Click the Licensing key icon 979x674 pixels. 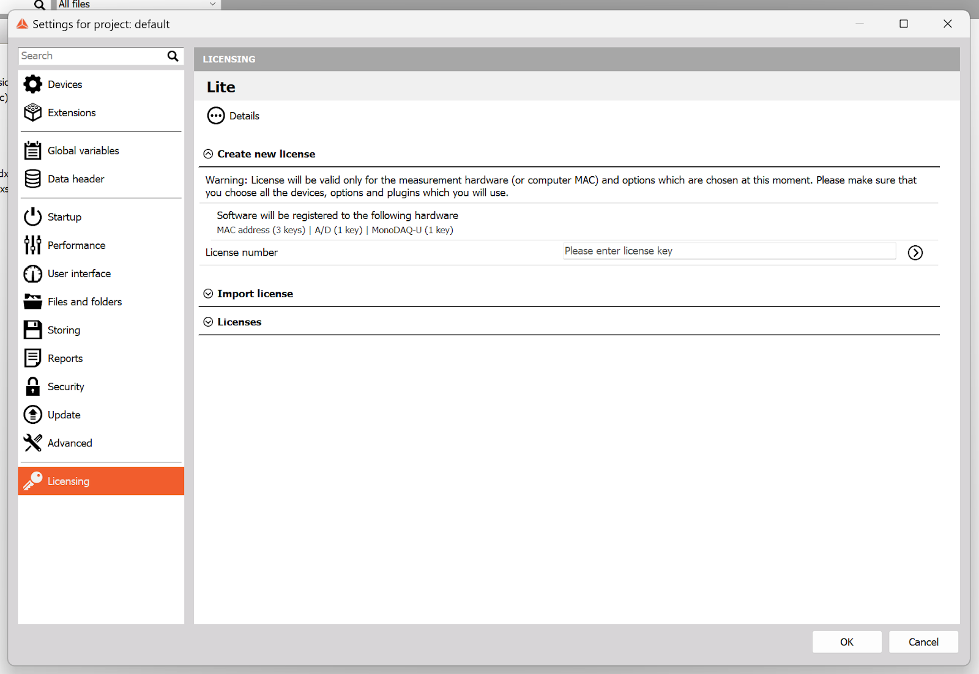(32, 481)
